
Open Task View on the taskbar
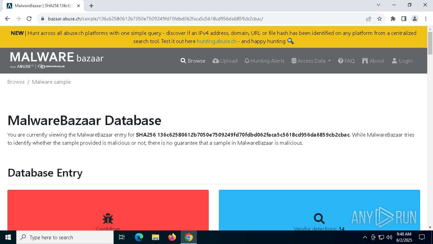coord(122,237)
